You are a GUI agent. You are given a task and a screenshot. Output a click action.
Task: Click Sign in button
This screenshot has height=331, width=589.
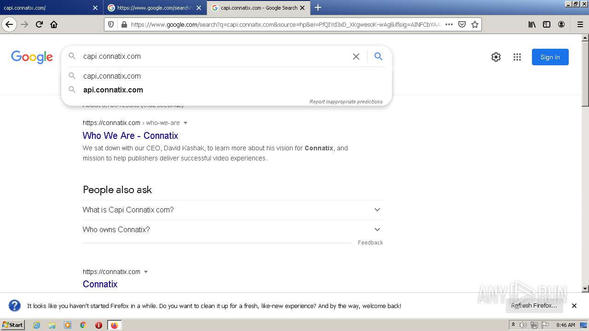(x=550, y=57)
